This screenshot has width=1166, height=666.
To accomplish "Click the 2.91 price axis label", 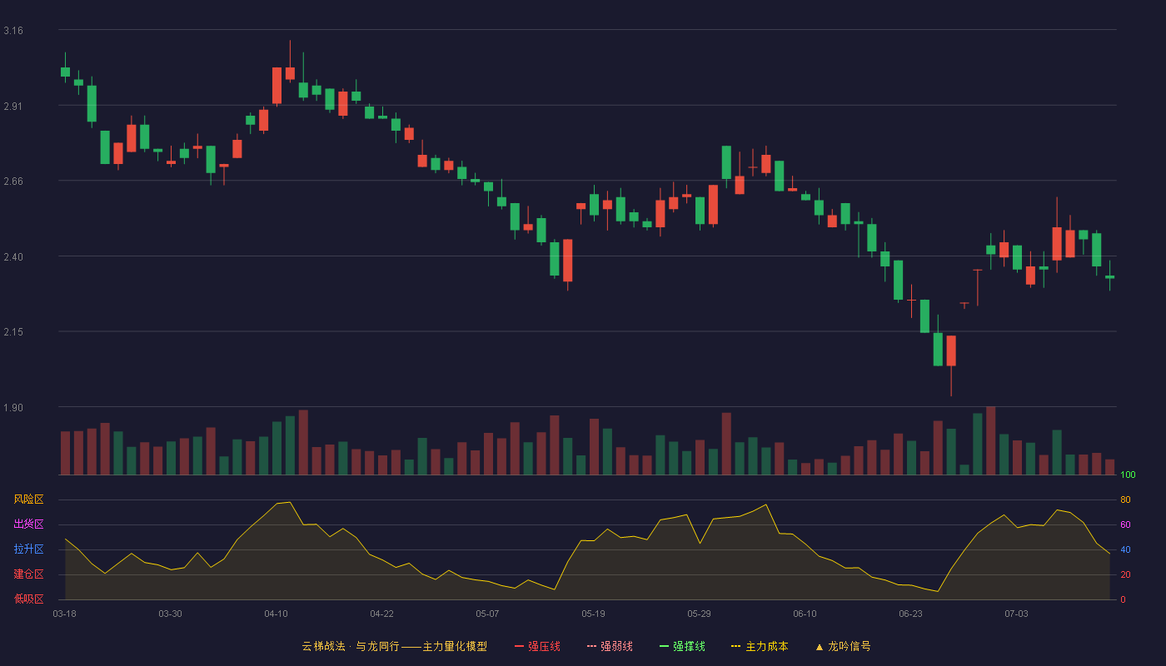I will pyautogui.click(x=13, y=107).
